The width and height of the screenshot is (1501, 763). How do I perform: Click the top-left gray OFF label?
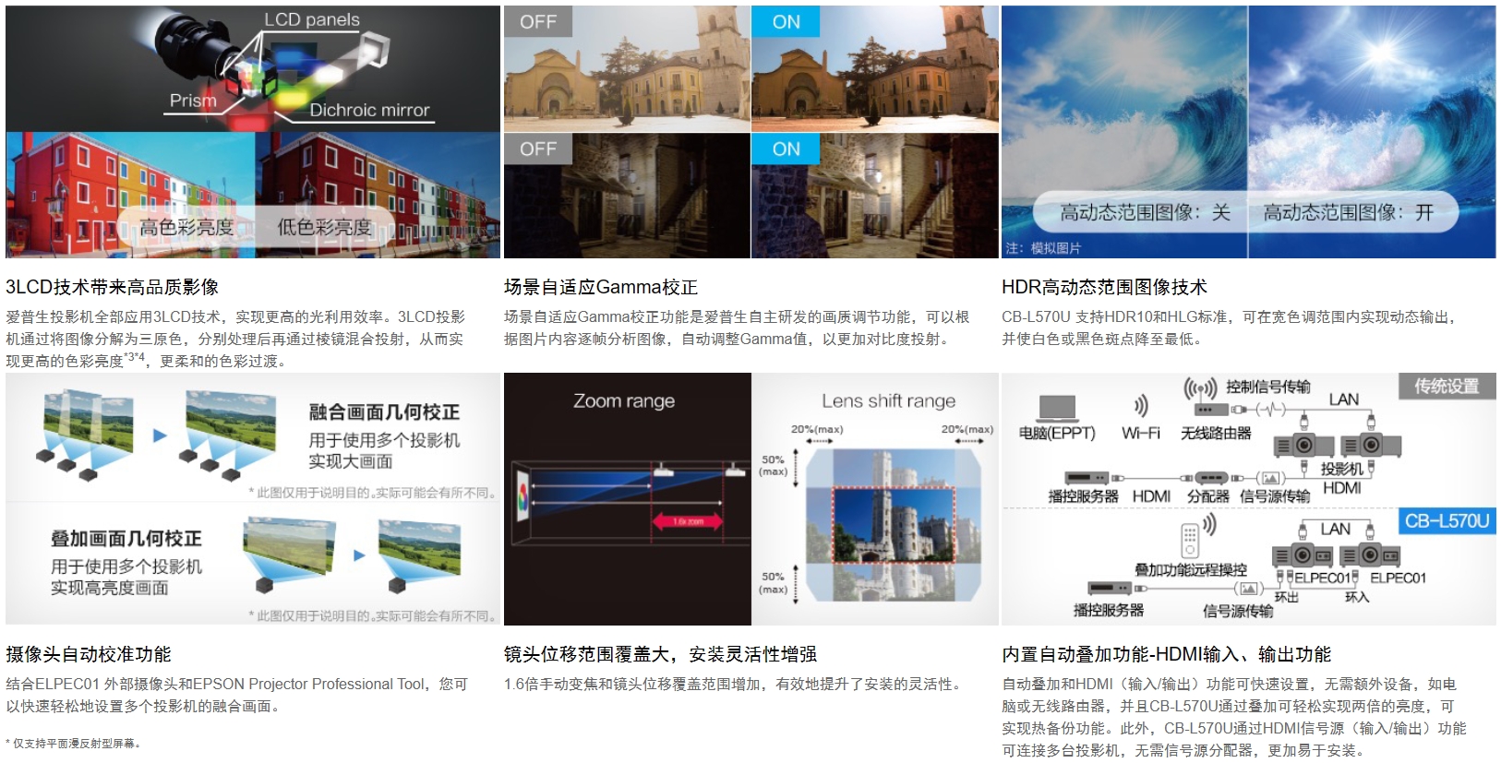(537, 22)
